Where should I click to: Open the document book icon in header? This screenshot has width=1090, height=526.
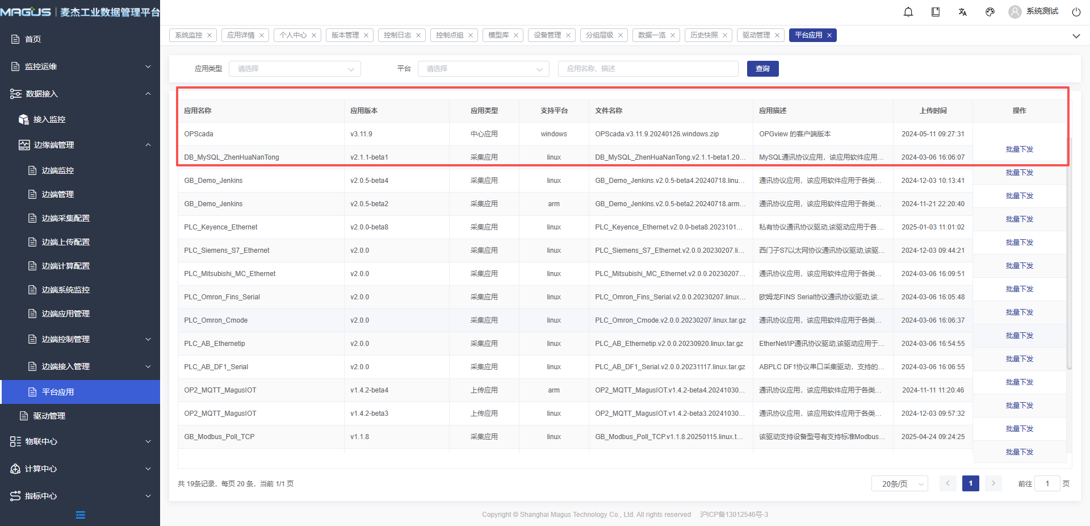(936, 12)
